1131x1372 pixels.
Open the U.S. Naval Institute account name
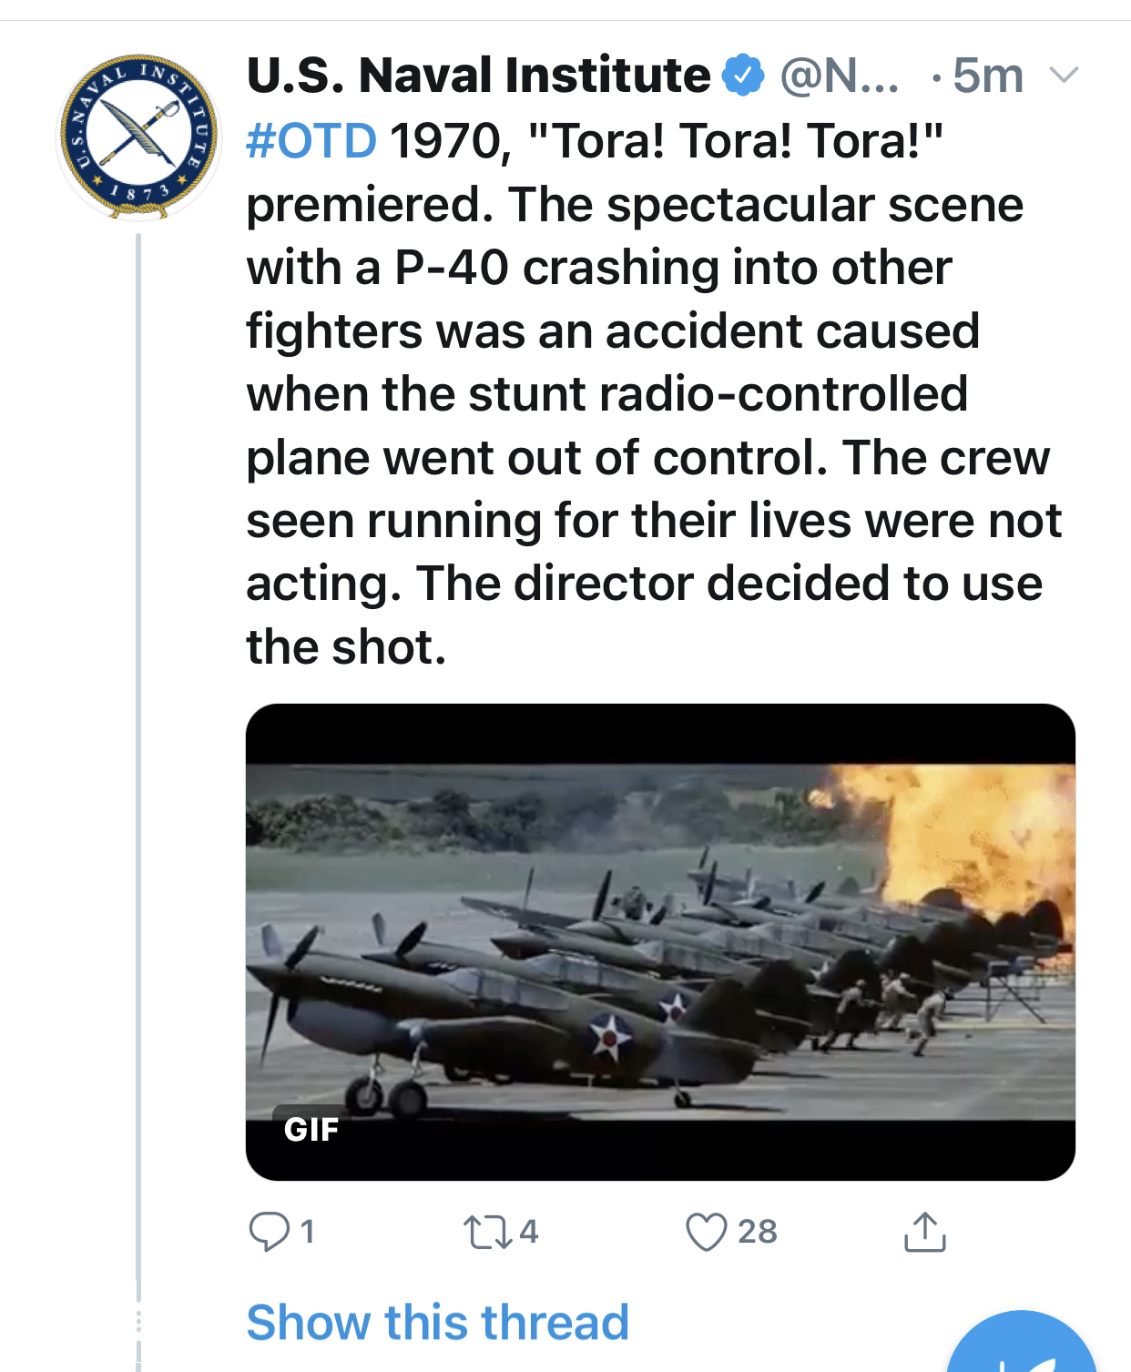(x=478, y=75)
